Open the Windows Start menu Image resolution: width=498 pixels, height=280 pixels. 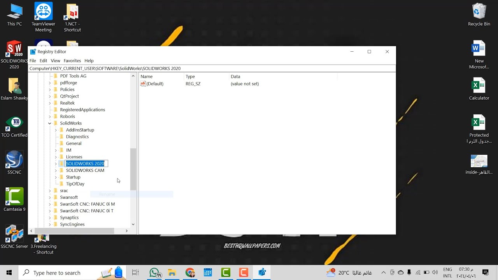(x=9, y=273)
